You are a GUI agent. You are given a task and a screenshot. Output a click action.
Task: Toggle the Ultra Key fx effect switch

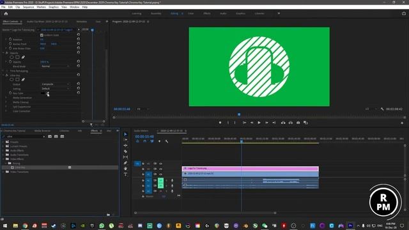pyautogui.click(x=7, y=75)
